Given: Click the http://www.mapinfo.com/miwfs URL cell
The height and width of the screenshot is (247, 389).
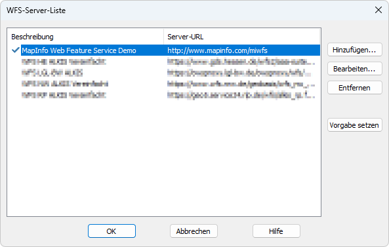Looking at the screenshot, I should 217,50.
